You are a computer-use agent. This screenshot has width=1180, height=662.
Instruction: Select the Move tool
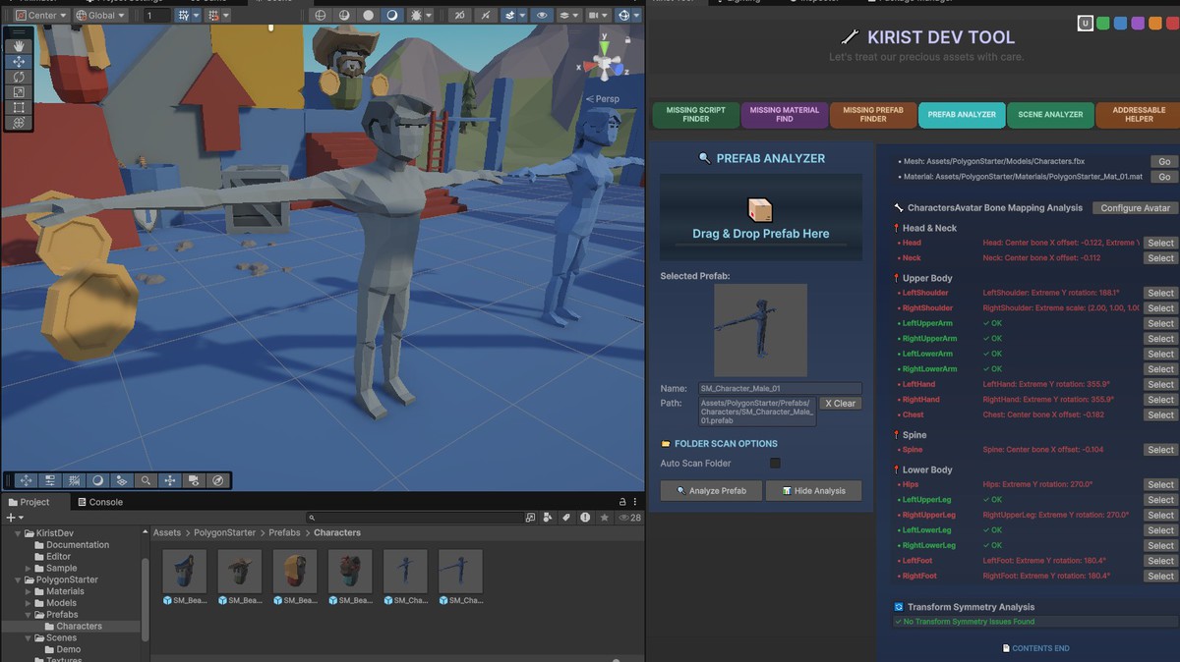pyautogui.click(x=18, y=61)
